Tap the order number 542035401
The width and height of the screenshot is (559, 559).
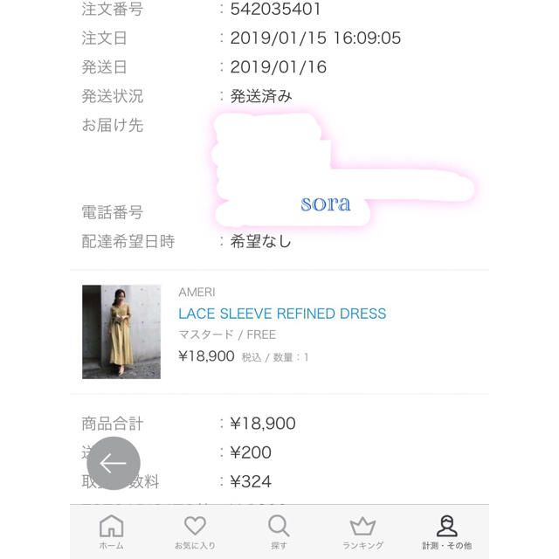click(x=276, y=9)
